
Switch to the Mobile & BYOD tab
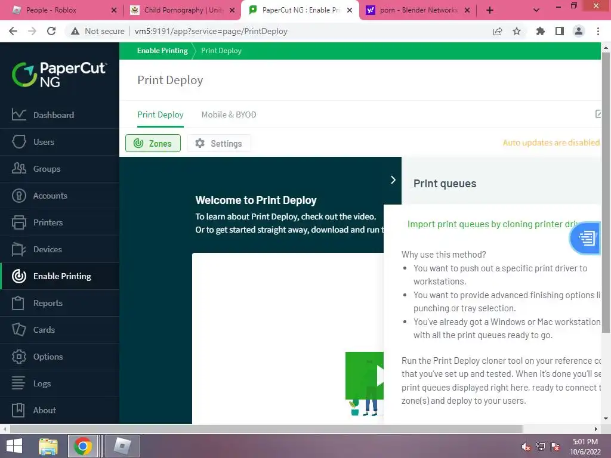[229, 114]
